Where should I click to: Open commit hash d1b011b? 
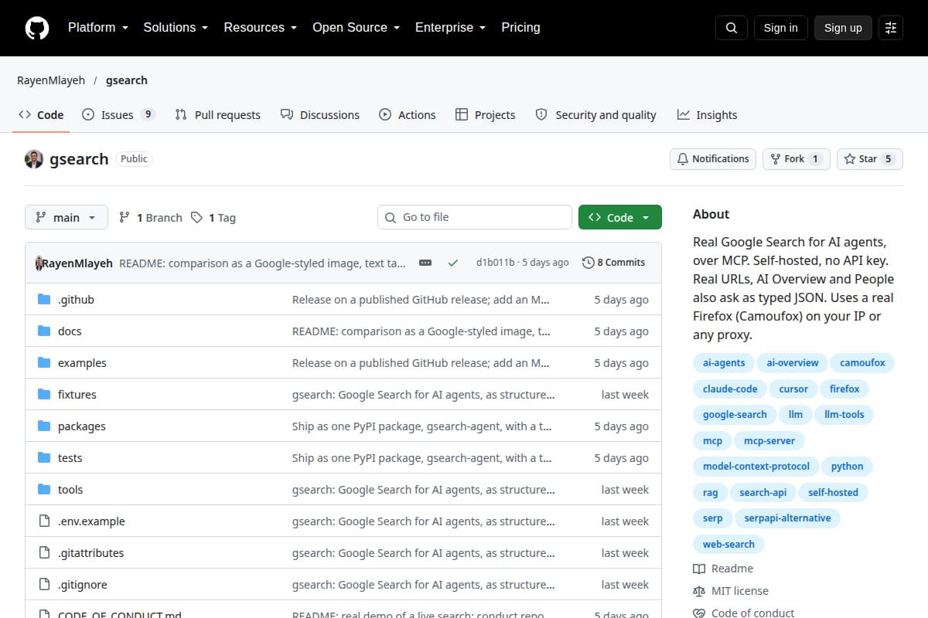[495, 263]
